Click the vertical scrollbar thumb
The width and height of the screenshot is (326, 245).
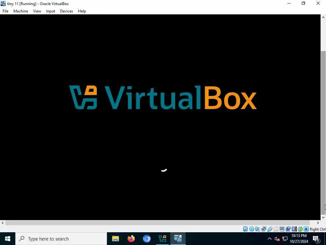point(323,132)
